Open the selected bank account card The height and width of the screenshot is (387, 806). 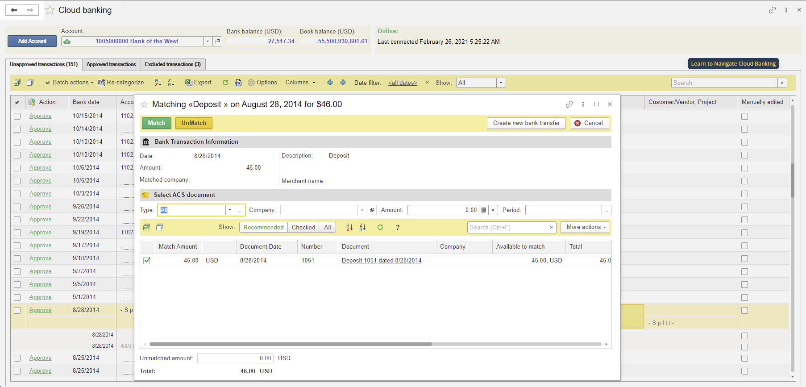tap(217, 42)
